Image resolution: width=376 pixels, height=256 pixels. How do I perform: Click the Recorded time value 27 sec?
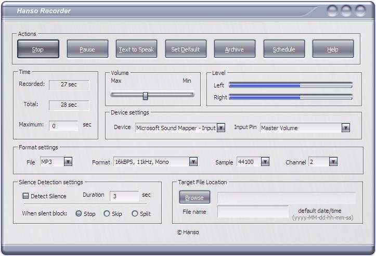[x=69, y=85]
